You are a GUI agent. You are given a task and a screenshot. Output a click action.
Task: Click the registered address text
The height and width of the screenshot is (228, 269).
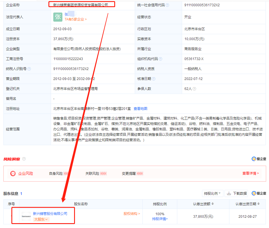pos(92,109)
